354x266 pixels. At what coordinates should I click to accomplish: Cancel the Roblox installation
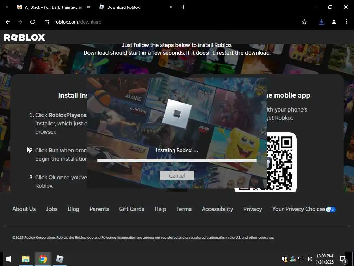click(x=177, y=176)
